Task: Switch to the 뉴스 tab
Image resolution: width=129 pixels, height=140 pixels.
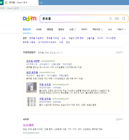Action: pos(110,29)
